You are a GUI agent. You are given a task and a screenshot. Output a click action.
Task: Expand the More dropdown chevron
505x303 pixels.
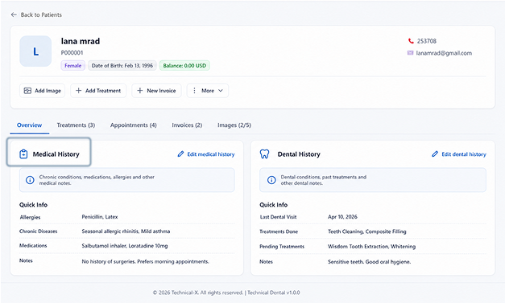221,91
